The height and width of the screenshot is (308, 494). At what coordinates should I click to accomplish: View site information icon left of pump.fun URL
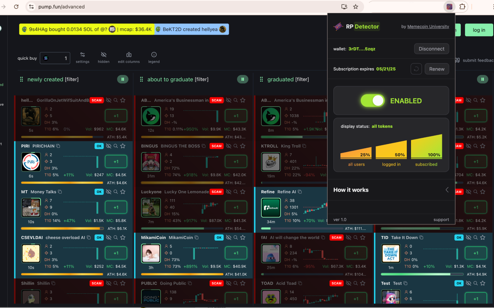point(32,7)
